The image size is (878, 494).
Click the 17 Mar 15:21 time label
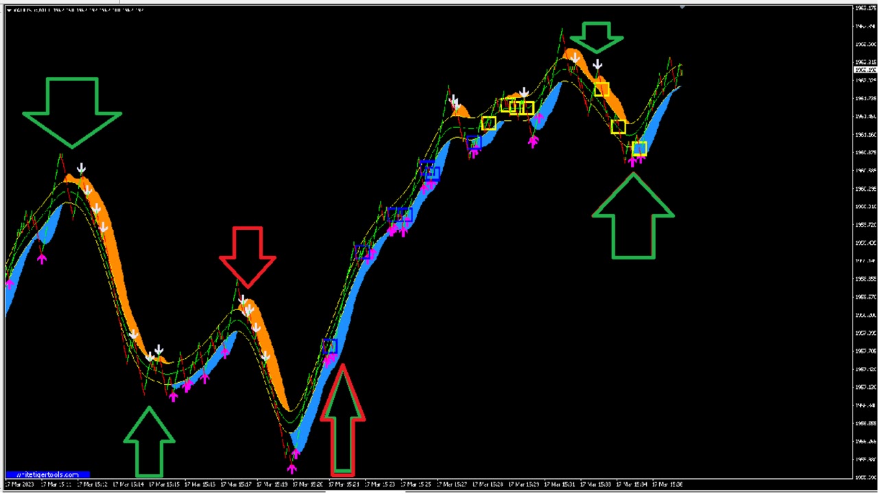344,484
